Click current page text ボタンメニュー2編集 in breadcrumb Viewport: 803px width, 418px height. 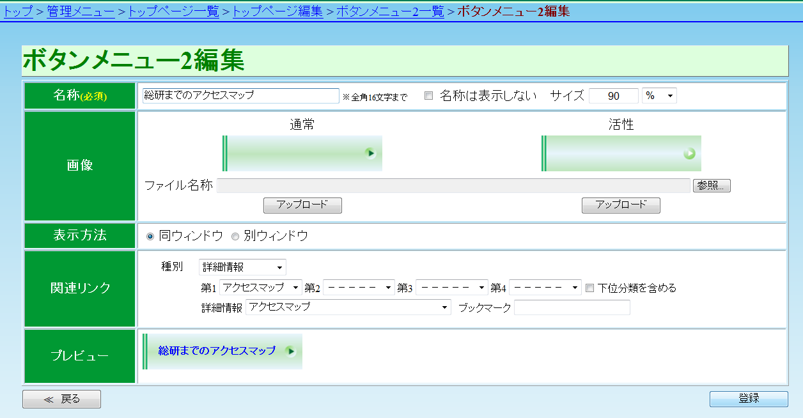pos(514,11)
